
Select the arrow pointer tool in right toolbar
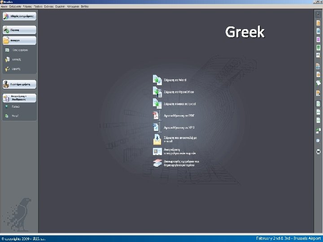point(318,15)
